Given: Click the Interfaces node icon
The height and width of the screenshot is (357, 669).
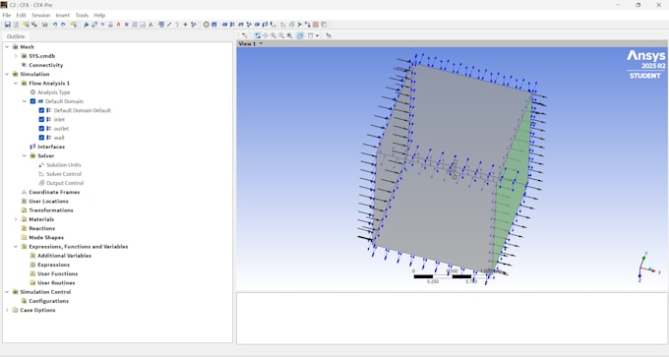Looking at the screenshot, I should point(32,147).
